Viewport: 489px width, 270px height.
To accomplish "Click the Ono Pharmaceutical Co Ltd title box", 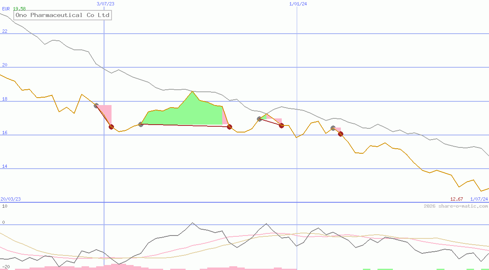I will 62,15.
